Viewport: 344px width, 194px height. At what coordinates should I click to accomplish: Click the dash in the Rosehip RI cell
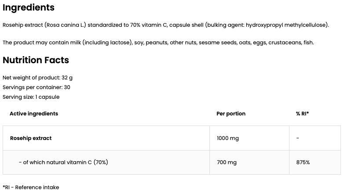point(298,138)
